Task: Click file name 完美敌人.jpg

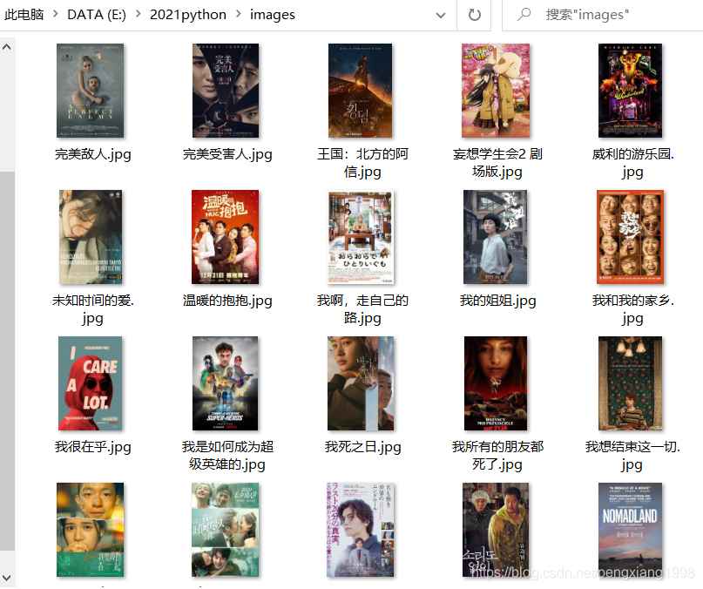Action: point(93,154)
